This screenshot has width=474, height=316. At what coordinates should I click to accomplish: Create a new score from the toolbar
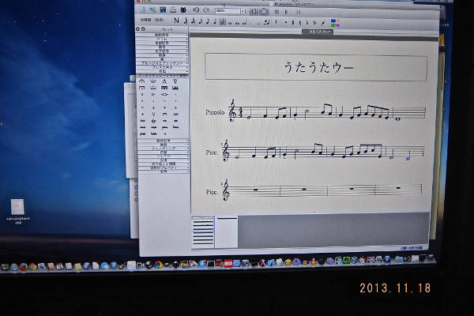[142, 9]
